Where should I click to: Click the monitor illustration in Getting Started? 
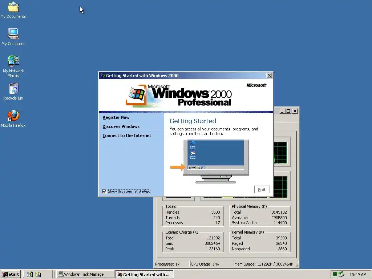[216, 161]
